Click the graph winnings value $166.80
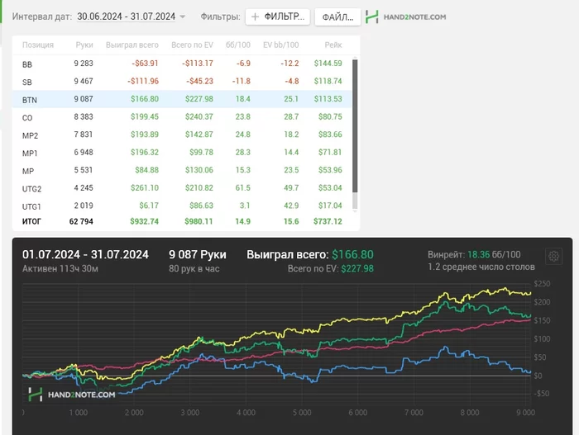Image resolution: width=579 pixels, height=435 pixels. coord(352,255)
